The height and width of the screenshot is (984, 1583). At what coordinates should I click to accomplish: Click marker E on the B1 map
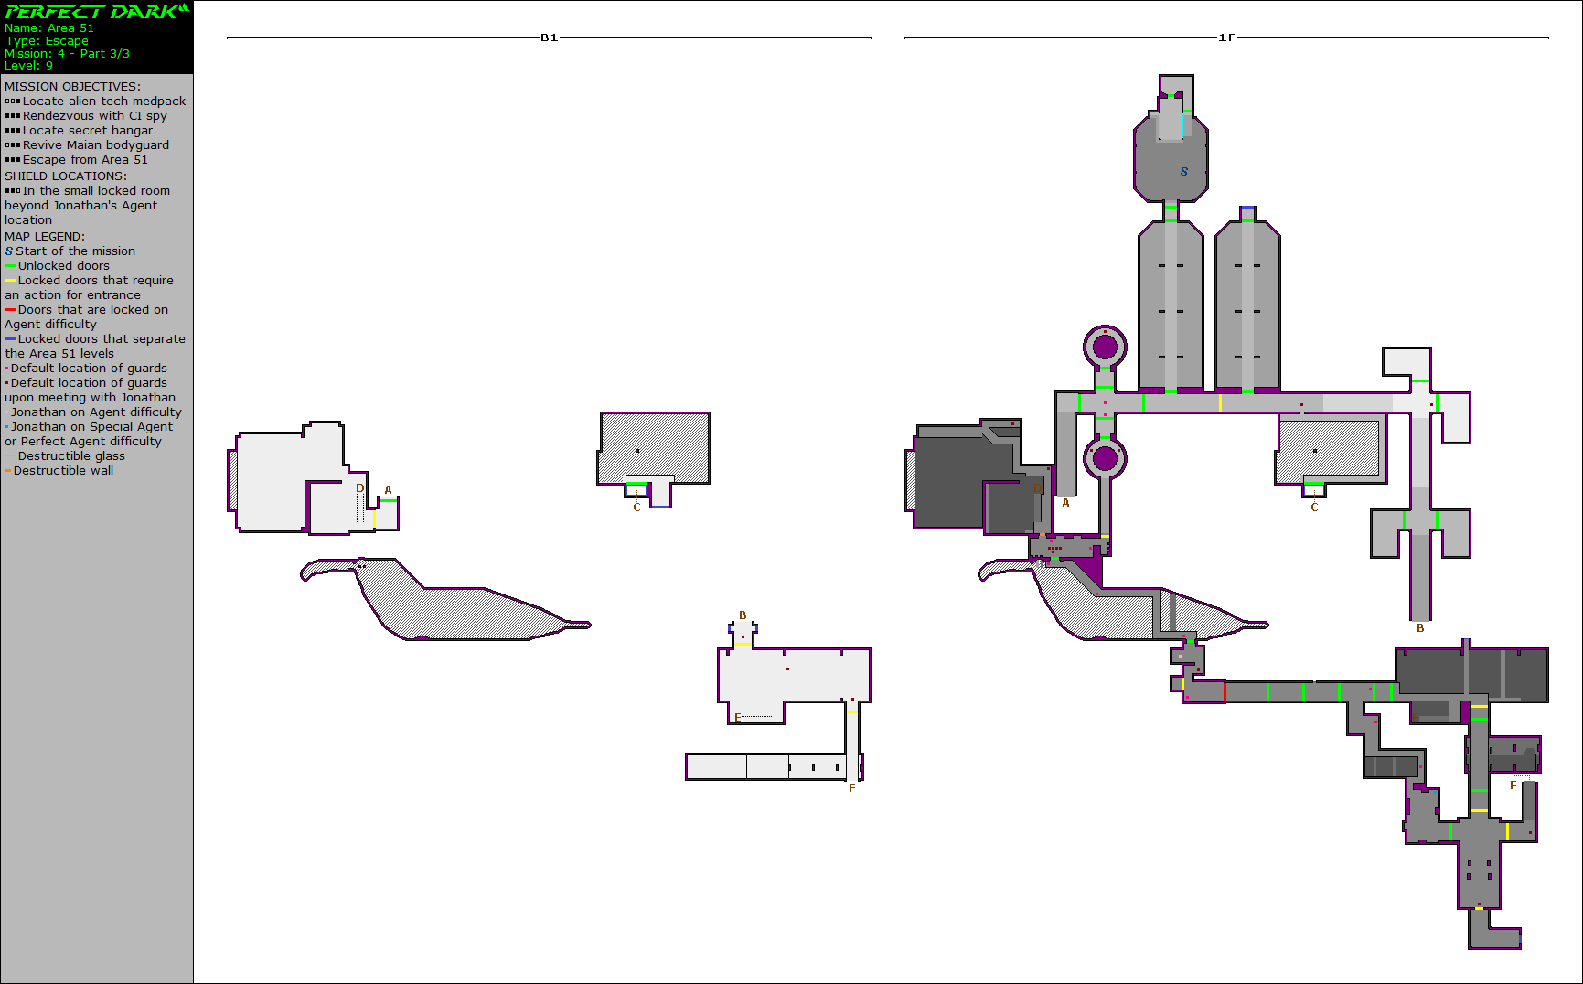click(x=738, y=718)
